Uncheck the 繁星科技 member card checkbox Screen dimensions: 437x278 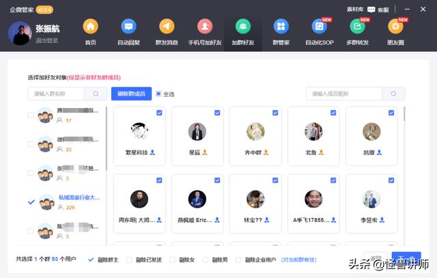159,113
